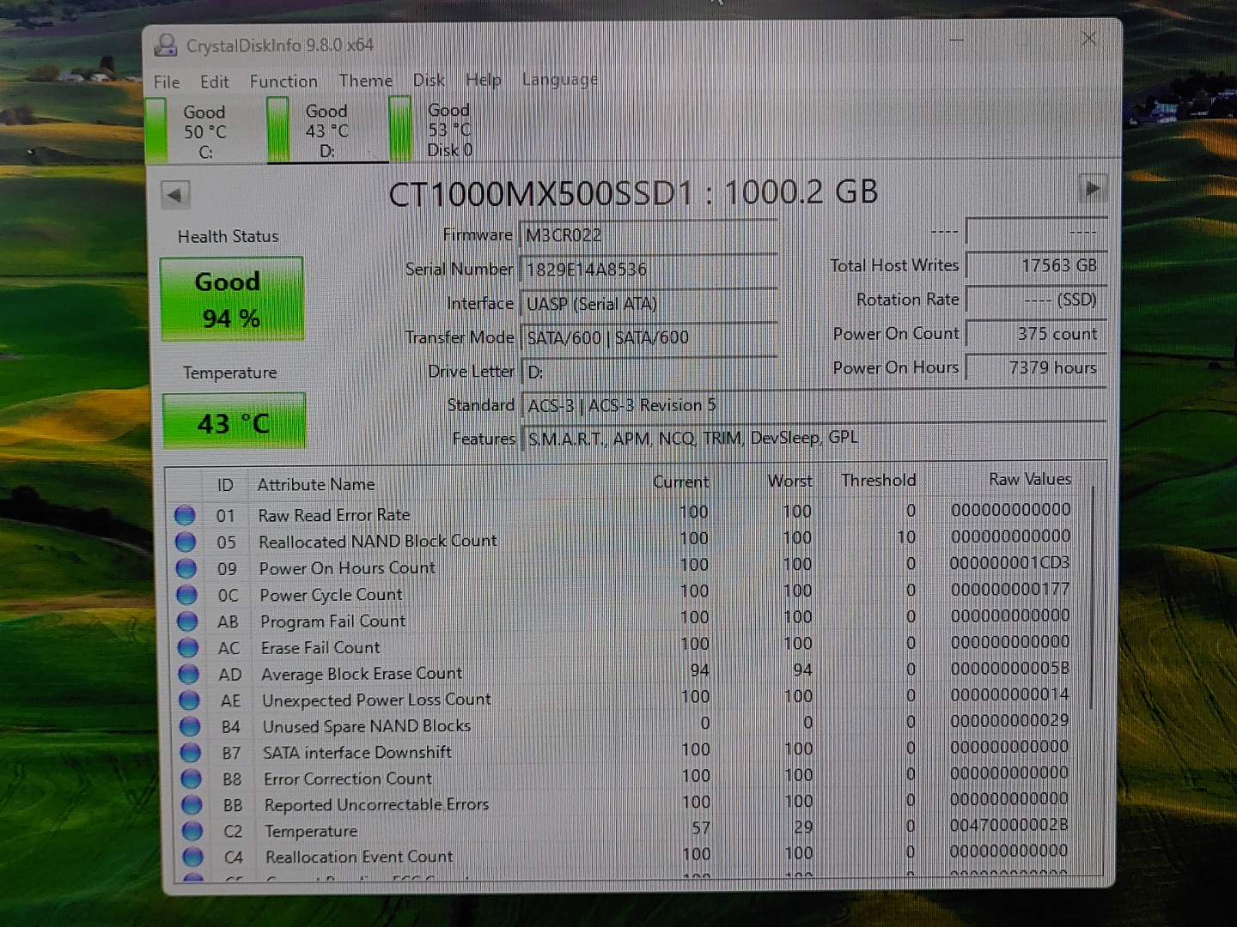1237x927 pixels.
Task: Go to next disk with right arrow
Action: (1093, 189)
